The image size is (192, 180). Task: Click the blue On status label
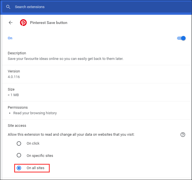click(10, 38)
